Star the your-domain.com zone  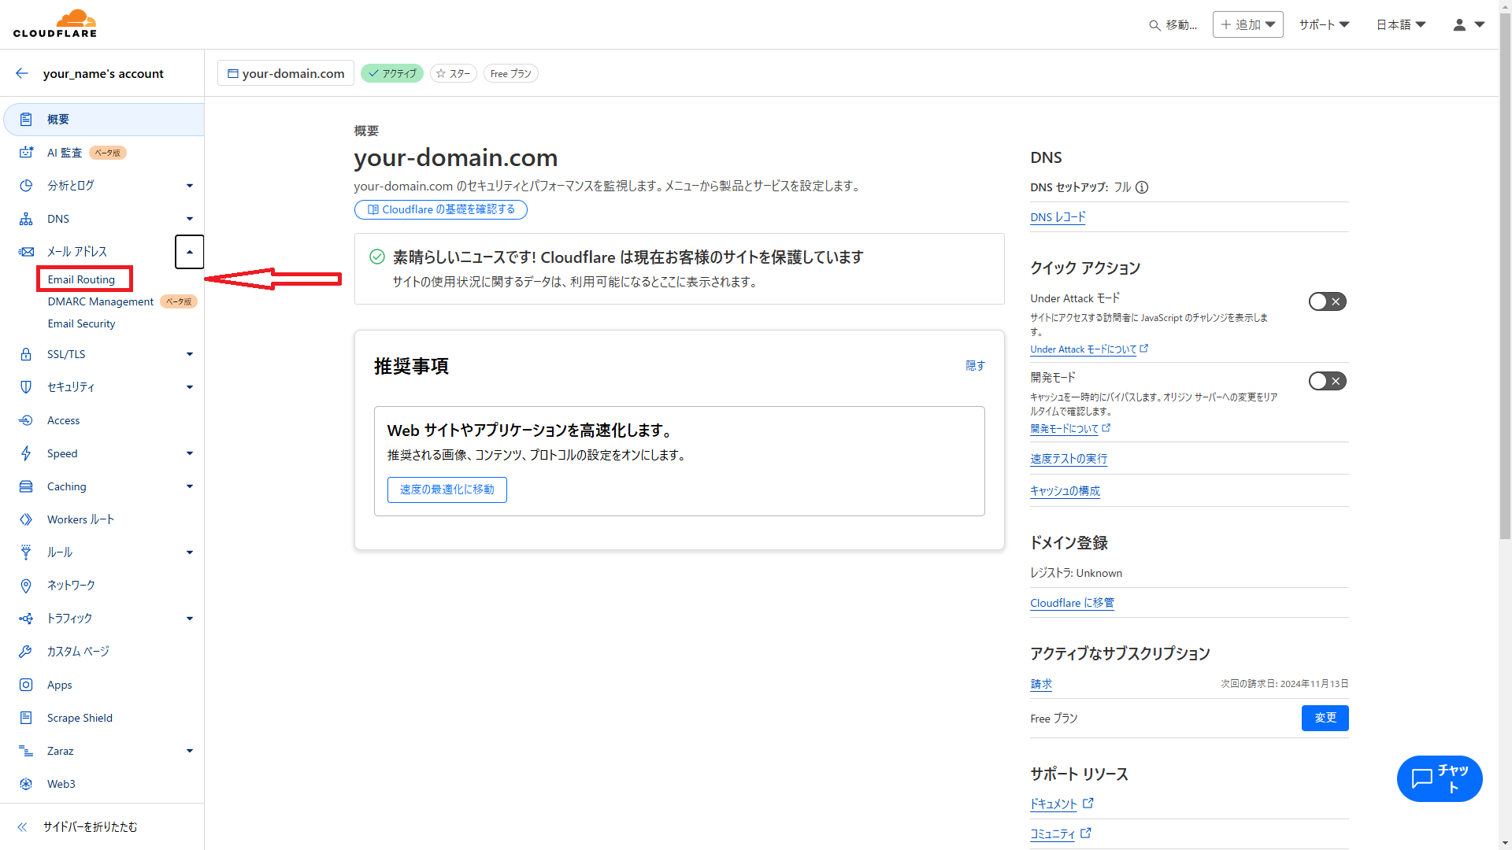click(x=453, y=73)
